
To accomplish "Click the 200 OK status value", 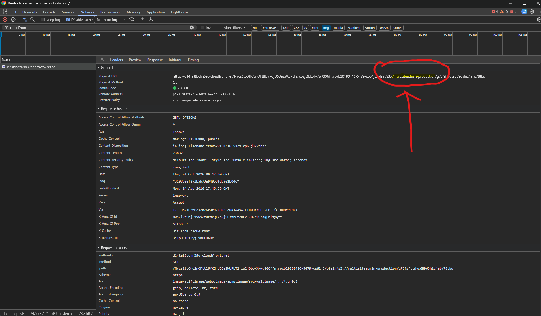I will (183, 88).
